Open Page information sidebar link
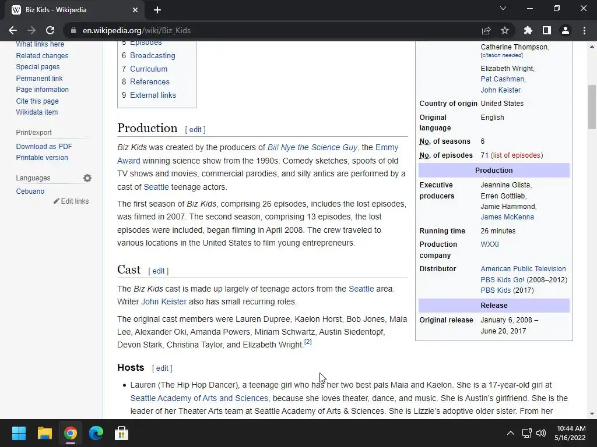The height and width of the screenshot is (447, 597). point(42,90)
